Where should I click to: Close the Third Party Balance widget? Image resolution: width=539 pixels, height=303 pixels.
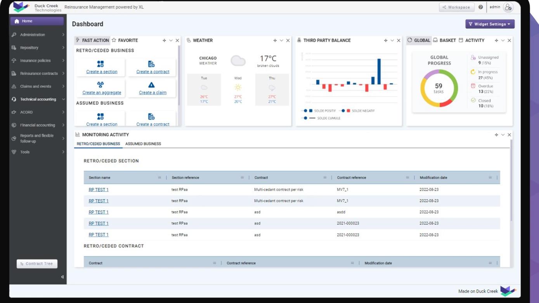(399, 40)
